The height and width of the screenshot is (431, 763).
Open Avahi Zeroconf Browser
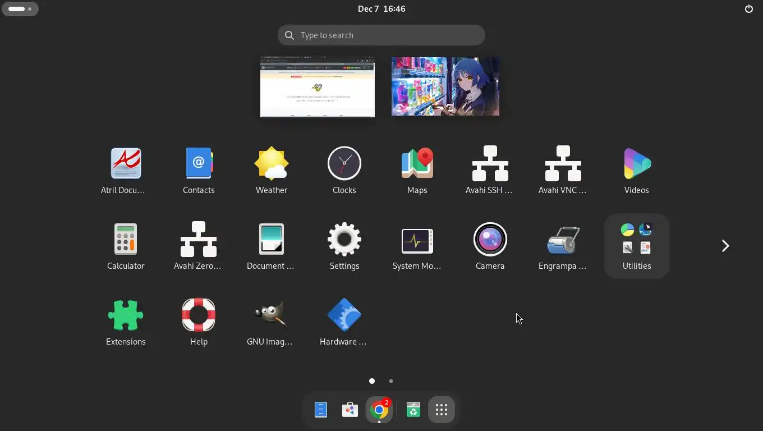(199, 246)
